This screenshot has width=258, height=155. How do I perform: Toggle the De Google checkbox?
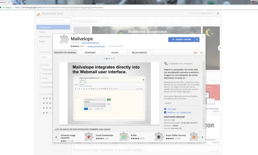coord(40,74)
